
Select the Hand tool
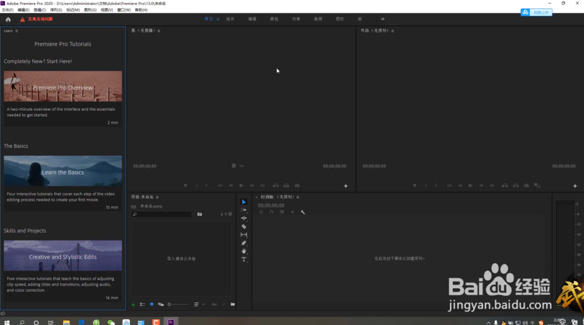click(244, 251)
